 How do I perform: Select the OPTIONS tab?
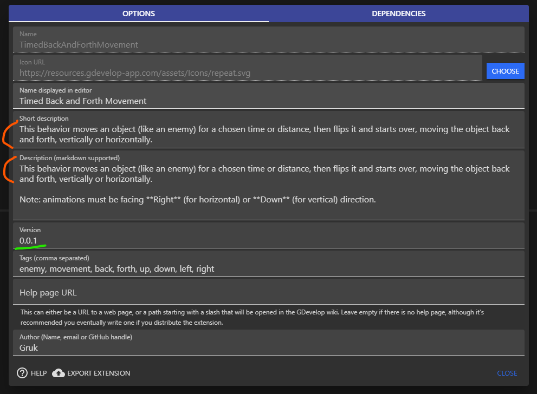pos(138,14)
